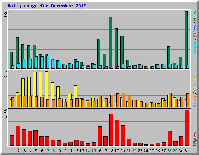Click day label 23 on the axis

click(x=140, y=151)
